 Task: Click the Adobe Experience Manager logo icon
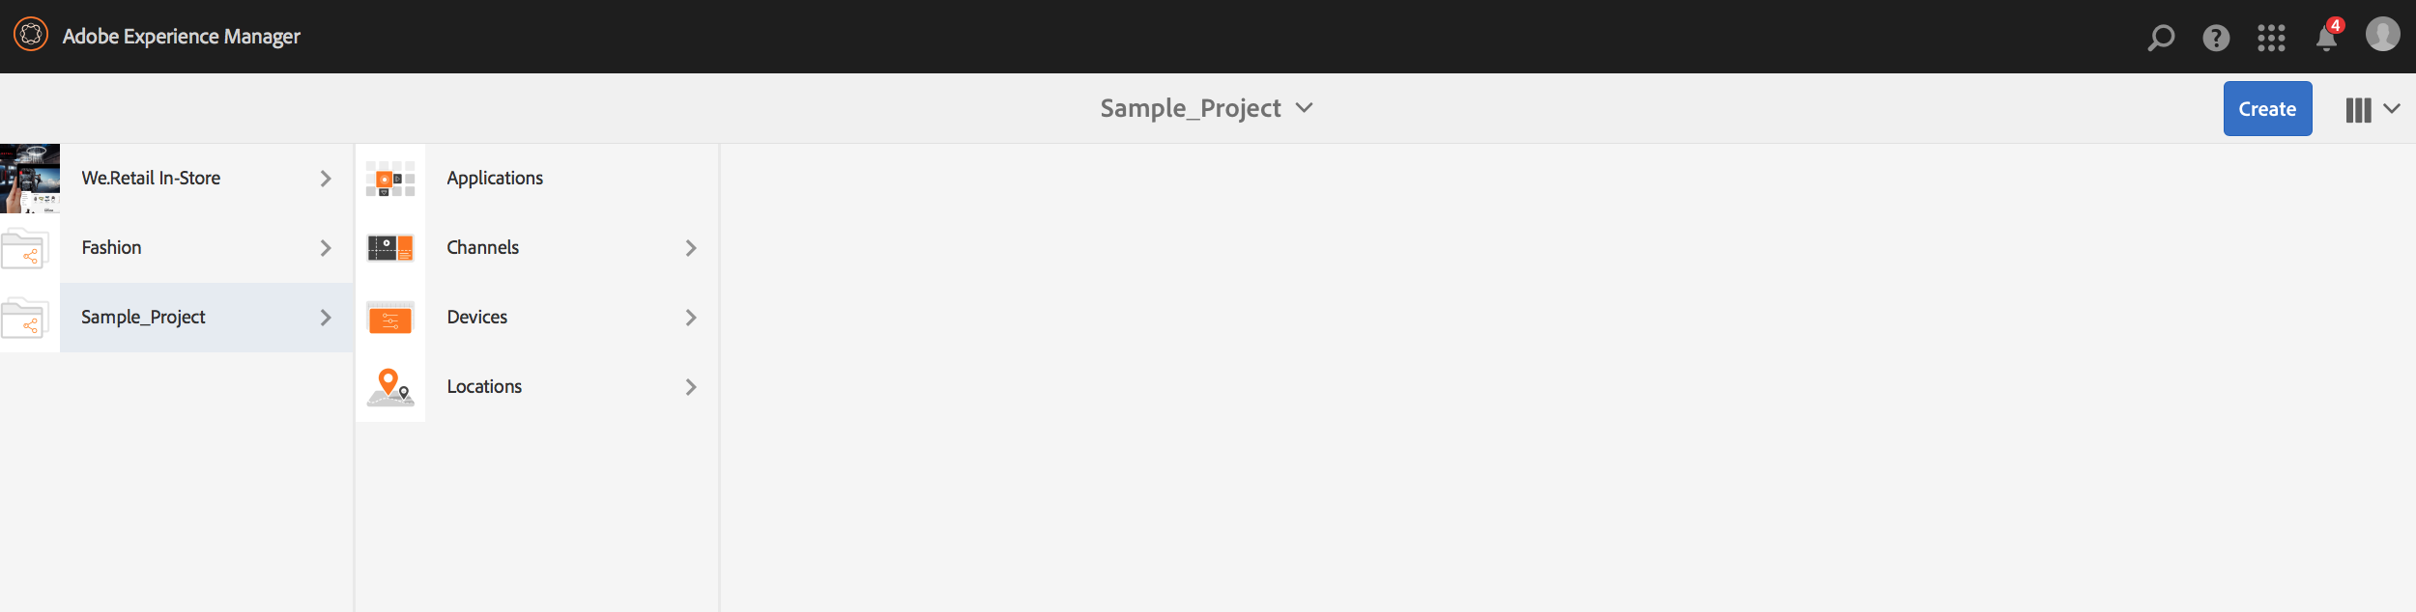pos(31,36)
